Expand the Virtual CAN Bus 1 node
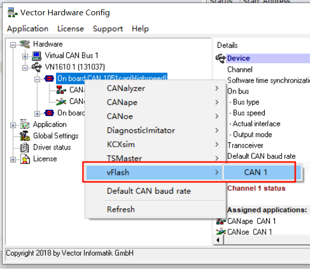This screenshot has height=269, width=310. point(25,57)
